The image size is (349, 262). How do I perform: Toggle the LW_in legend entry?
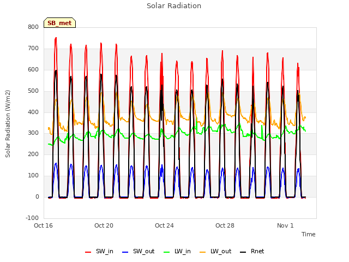(177, 251)
